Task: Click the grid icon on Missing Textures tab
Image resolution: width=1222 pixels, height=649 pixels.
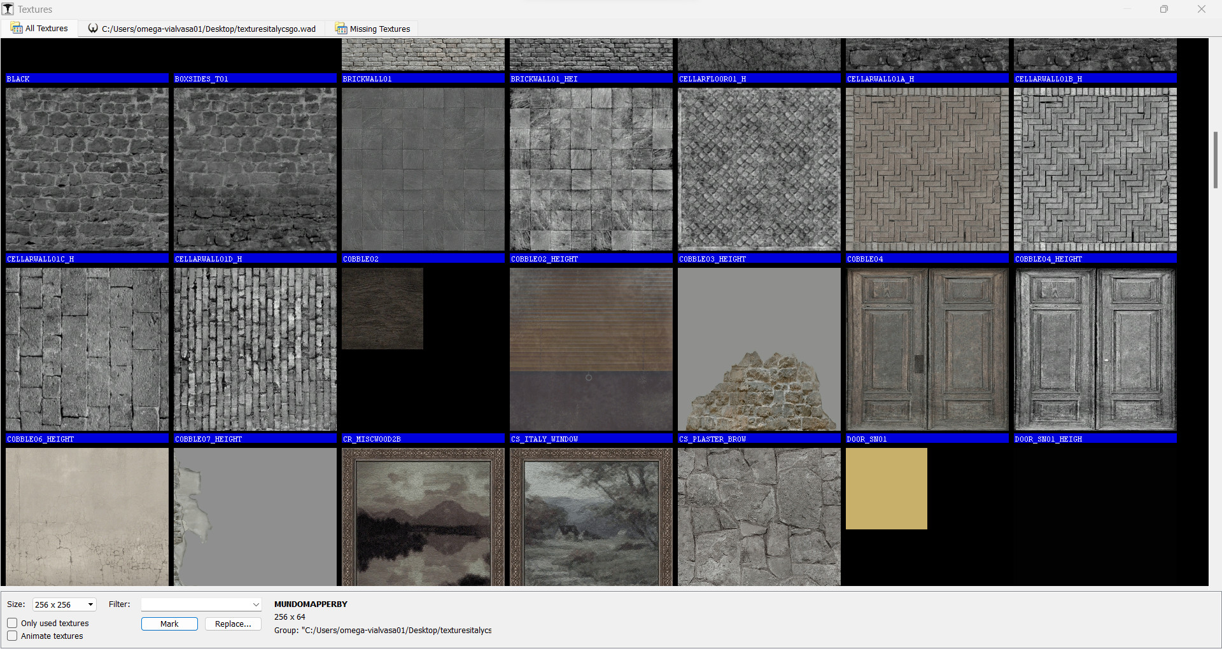Action: pyautogui.click(x=341, y=28)
